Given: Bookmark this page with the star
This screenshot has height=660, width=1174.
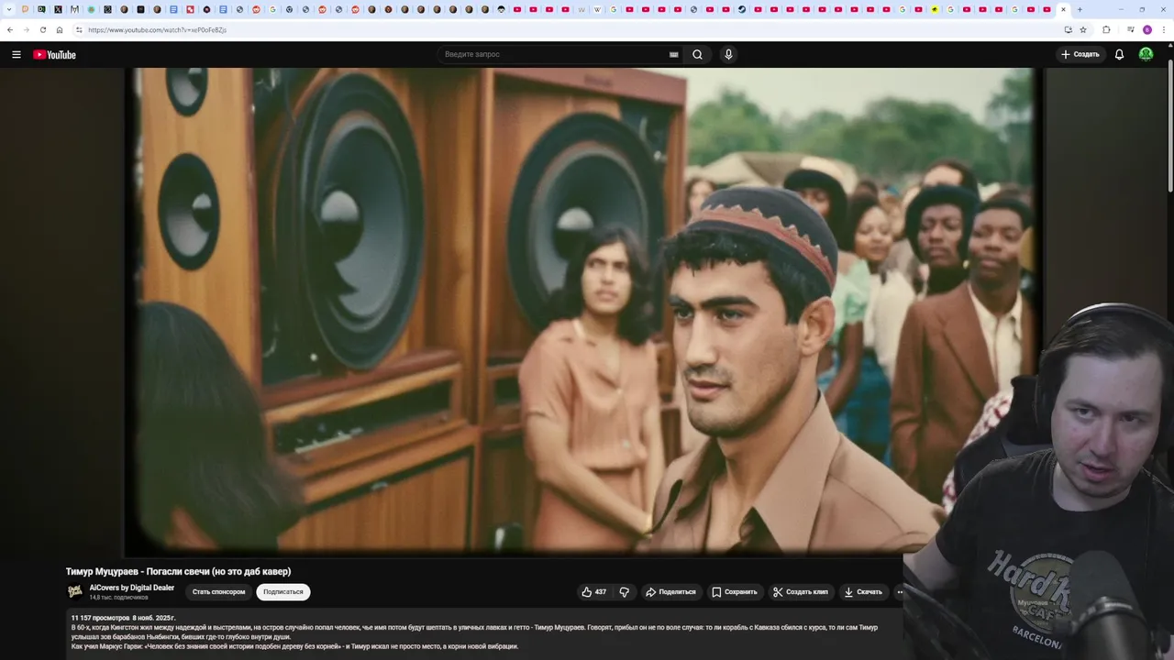Looking at the screenshot, I should [1083, 29].
